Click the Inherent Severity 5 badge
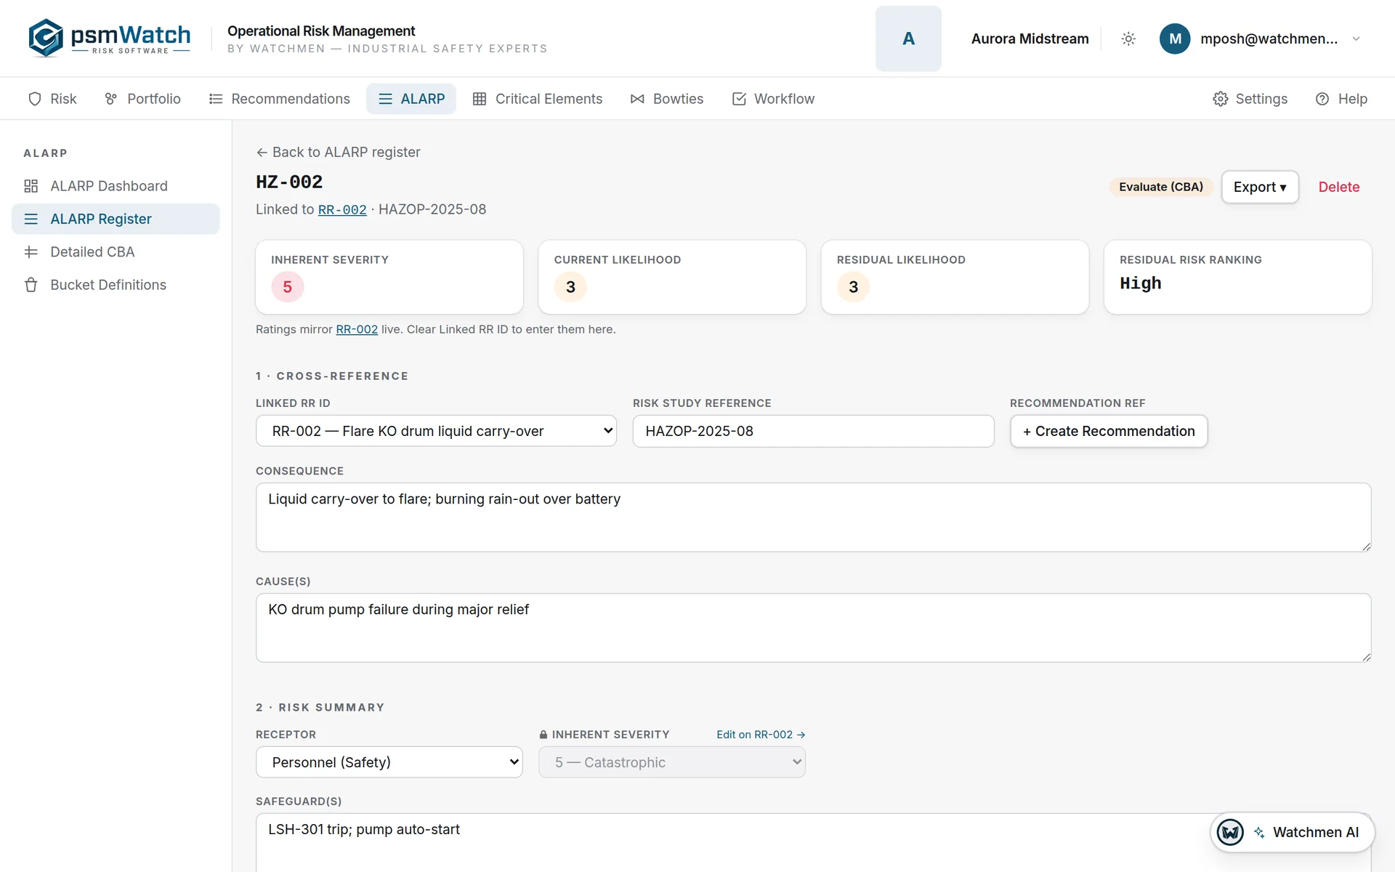 coord(288,287)
